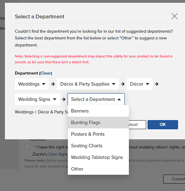Image resolution: width=185 pixels, height=191 pixels.
Task: Select Seating Charts from the list
Action: click(x=98, y=146)
